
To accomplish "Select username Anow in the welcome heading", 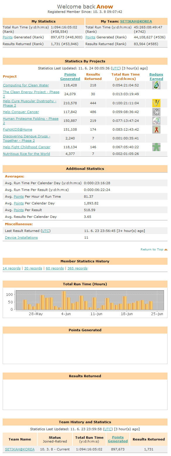I will coord(105,7).
